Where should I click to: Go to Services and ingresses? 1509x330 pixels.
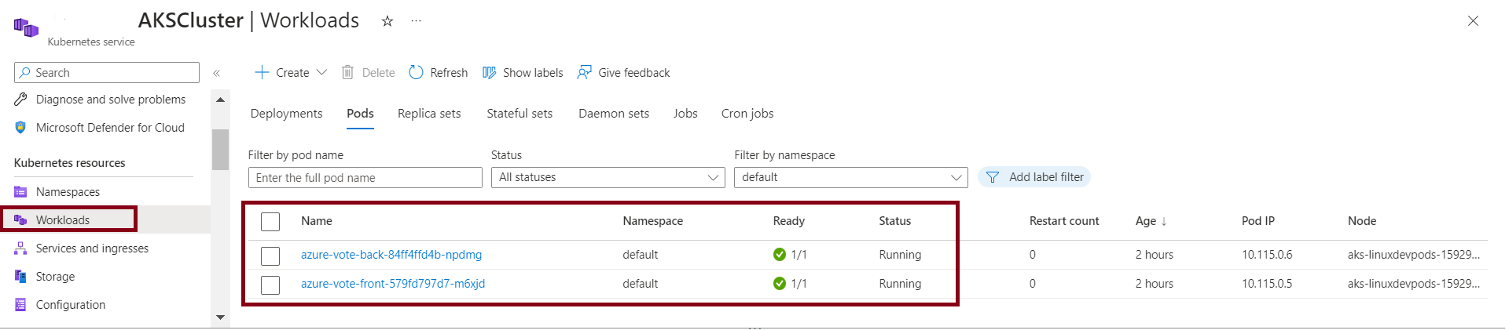[92, 248]
